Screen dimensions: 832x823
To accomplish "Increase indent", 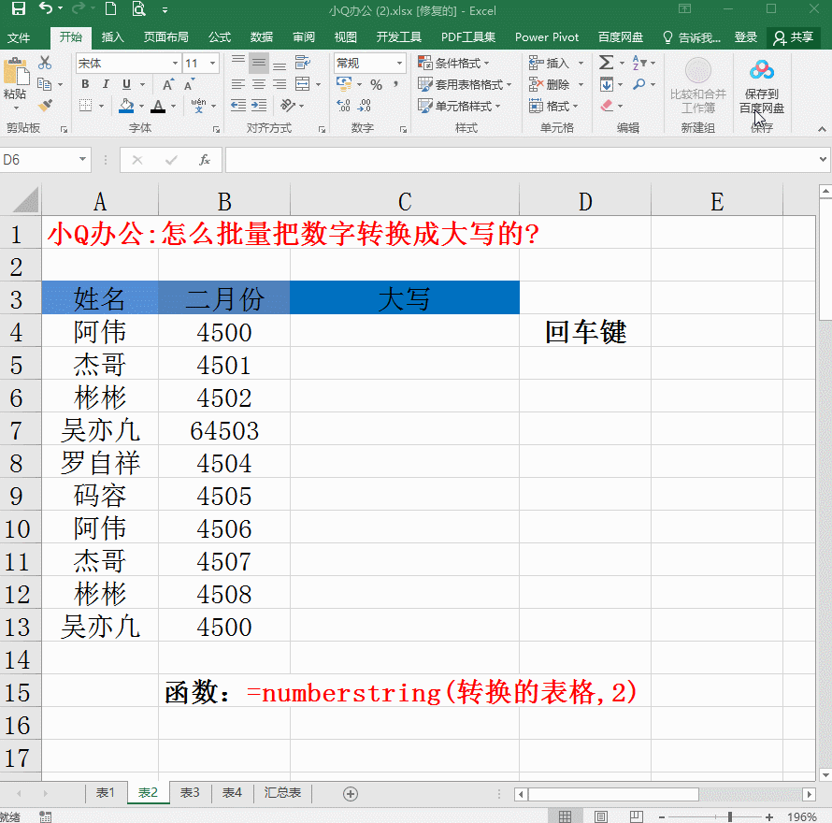I will coord(259,106).
